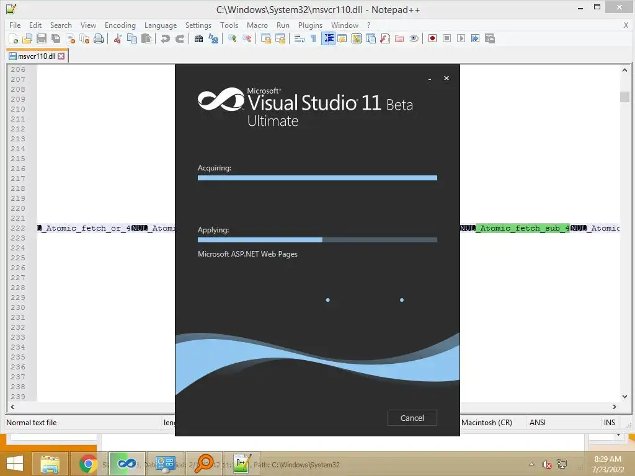Click the Stop Recording macro icon
The image size is (635, 476).
pyautogui.click(x=446, y=38)
